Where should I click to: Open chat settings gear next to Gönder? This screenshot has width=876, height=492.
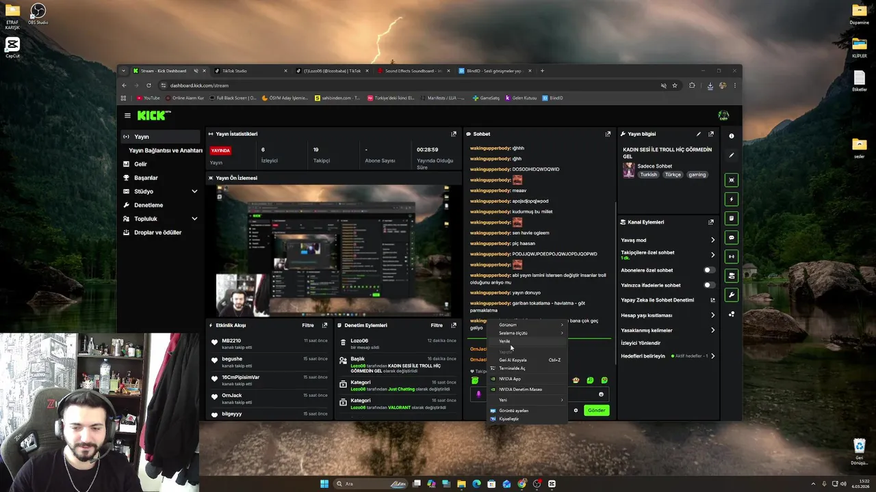(576, 410)
